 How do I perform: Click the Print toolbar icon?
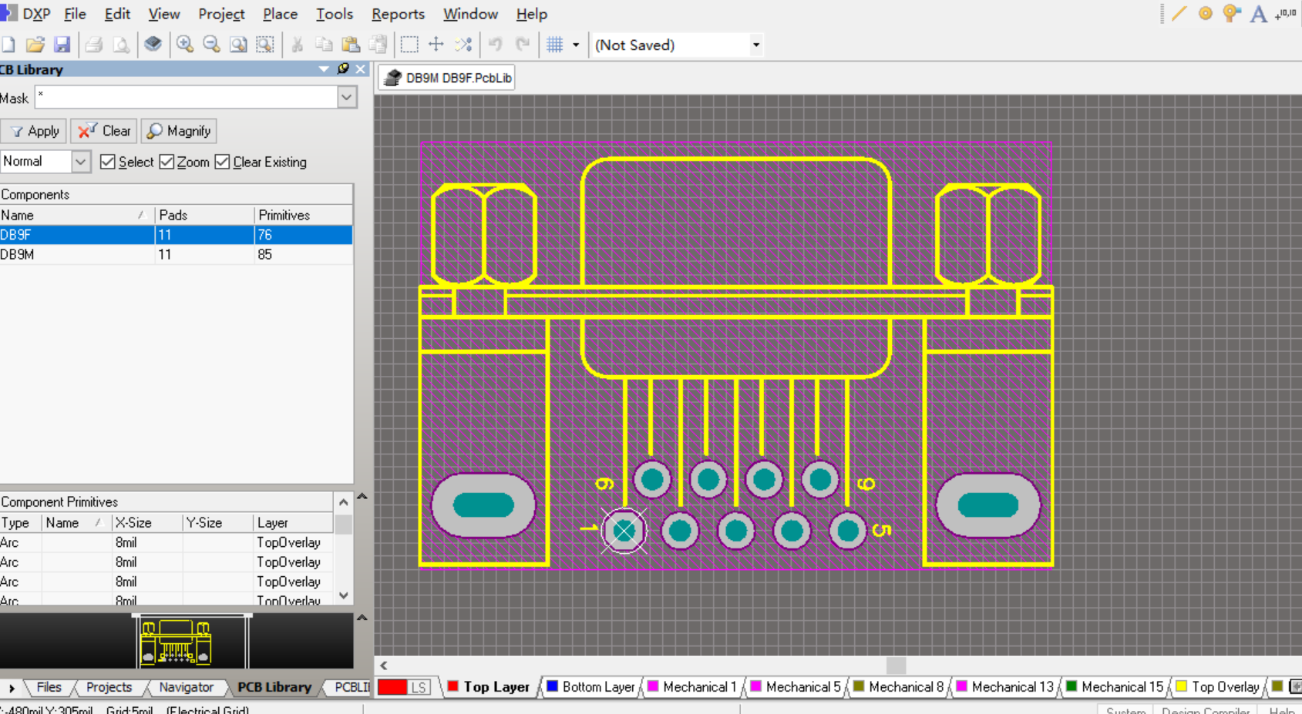coord(94,45)
